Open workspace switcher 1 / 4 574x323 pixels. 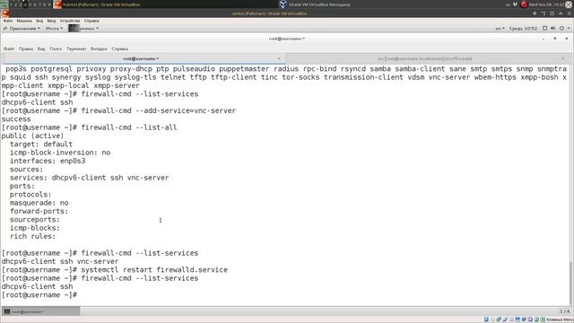coord(564,311)
